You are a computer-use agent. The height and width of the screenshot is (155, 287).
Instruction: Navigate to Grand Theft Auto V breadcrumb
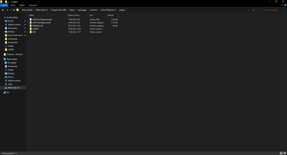pos(108,10)
